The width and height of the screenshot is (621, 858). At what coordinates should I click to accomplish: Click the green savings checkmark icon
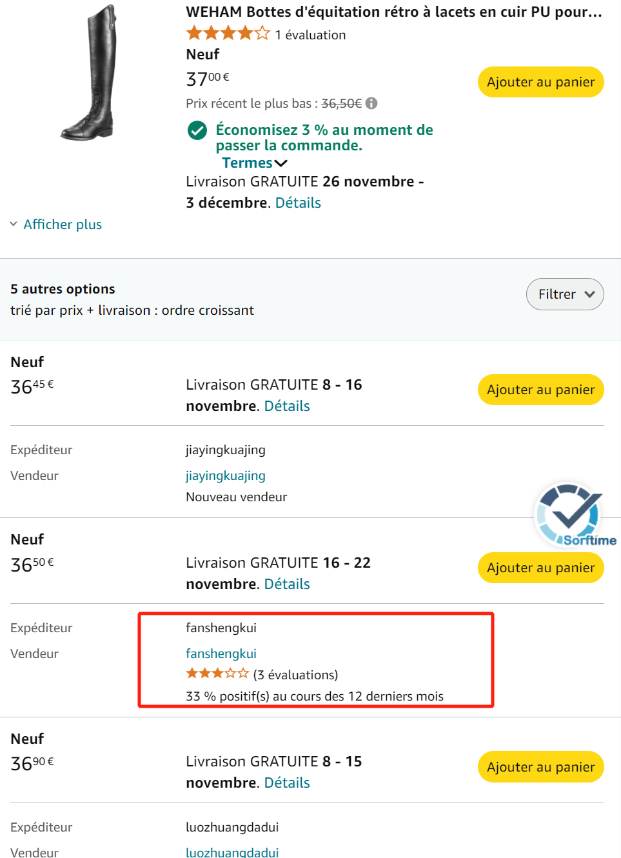pos(197,130)
